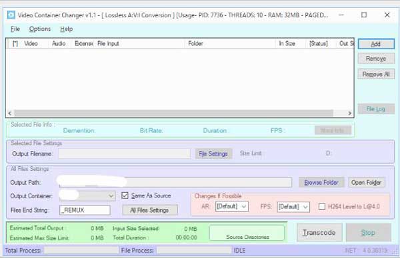Viewport: 400px width, 258px height.
Task: Toggle the Same As Source checkbox
Action: coord(125,195)
